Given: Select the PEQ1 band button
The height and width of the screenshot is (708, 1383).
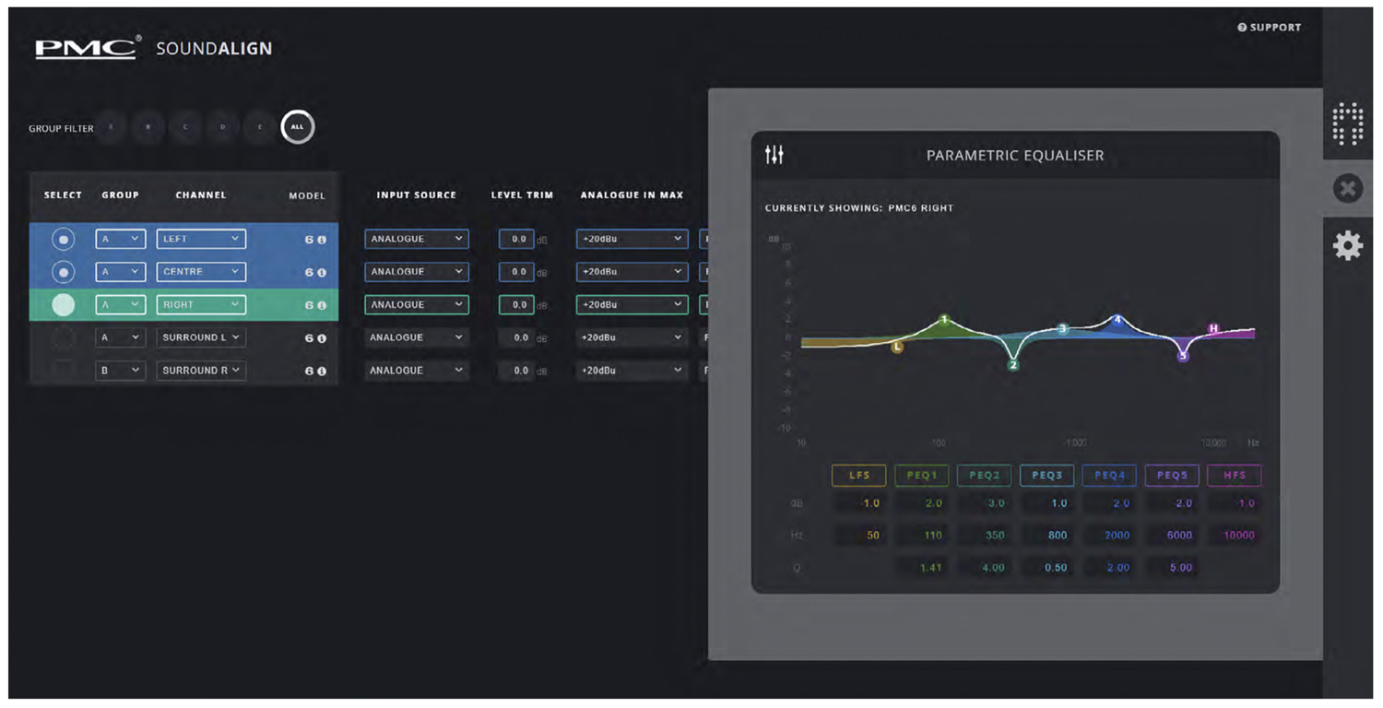Looking at the screenshot, I should [922, 476].
